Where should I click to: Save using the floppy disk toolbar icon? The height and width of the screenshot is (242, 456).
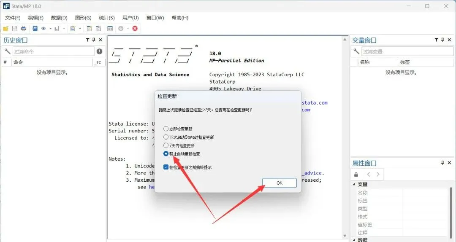pos(14,29)
